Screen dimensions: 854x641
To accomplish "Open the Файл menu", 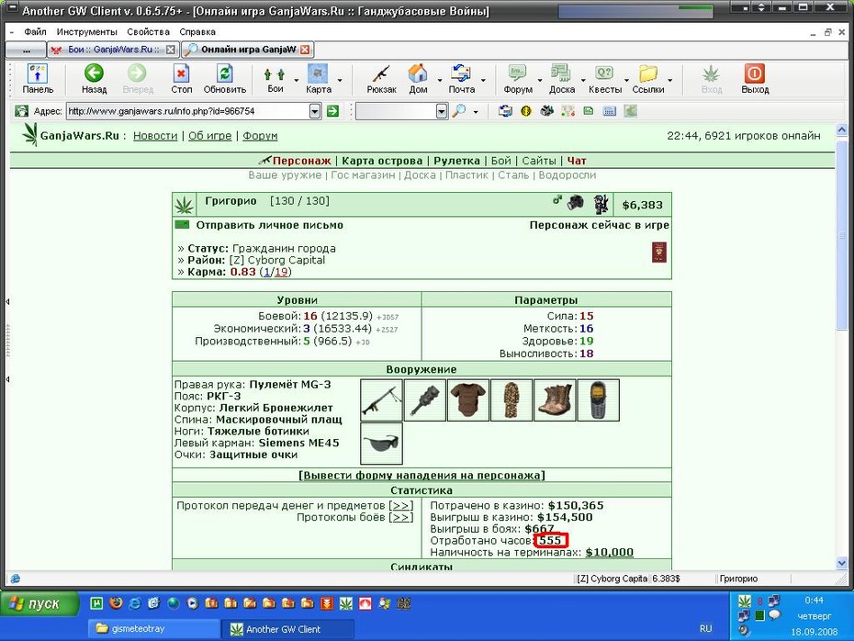I will point(35,32).
